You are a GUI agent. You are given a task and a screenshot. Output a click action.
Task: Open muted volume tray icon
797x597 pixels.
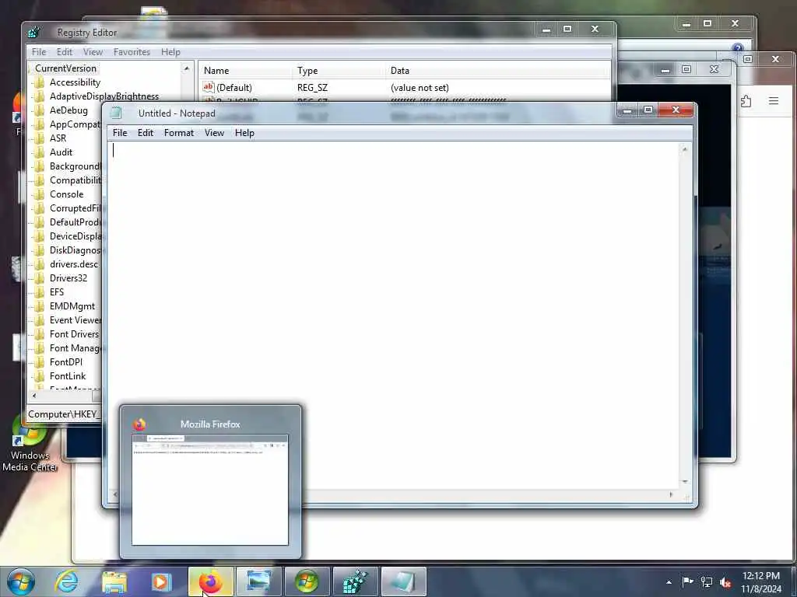coord(725,582)
